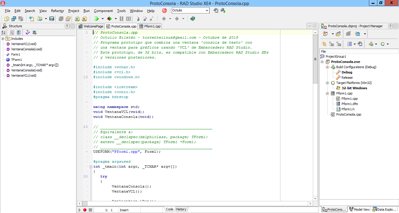Switch to the History tab
This screenshot has width=399, height=213.
point(181,209)
